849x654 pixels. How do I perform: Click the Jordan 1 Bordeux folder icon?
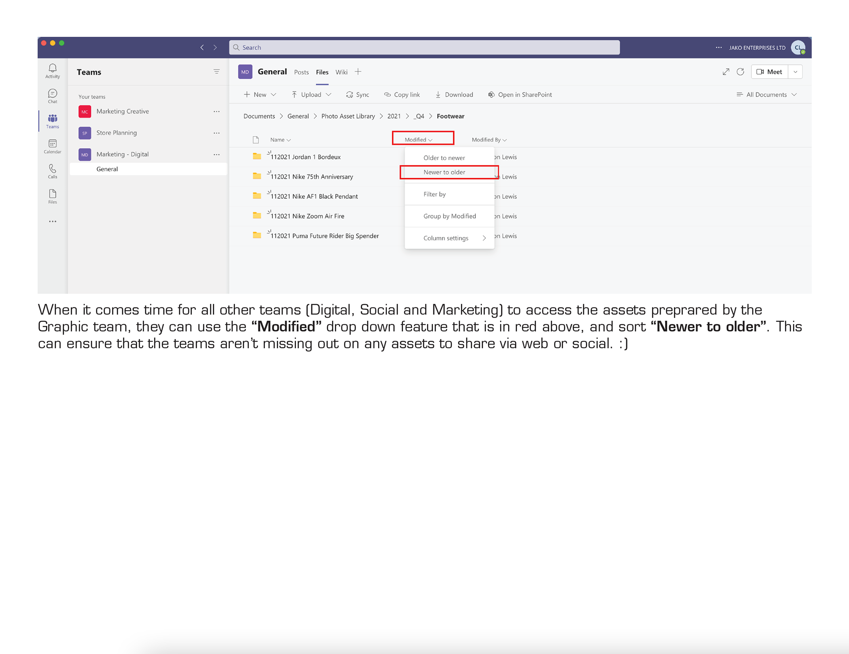257,156
